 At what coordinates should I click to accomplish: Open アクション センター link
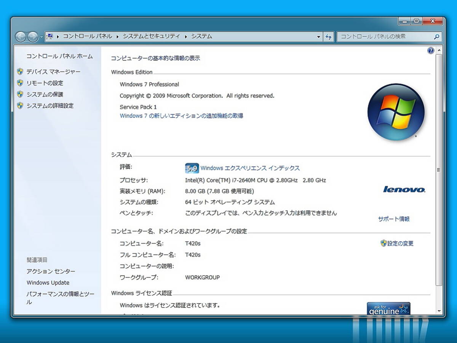click(x=51, y=271)
